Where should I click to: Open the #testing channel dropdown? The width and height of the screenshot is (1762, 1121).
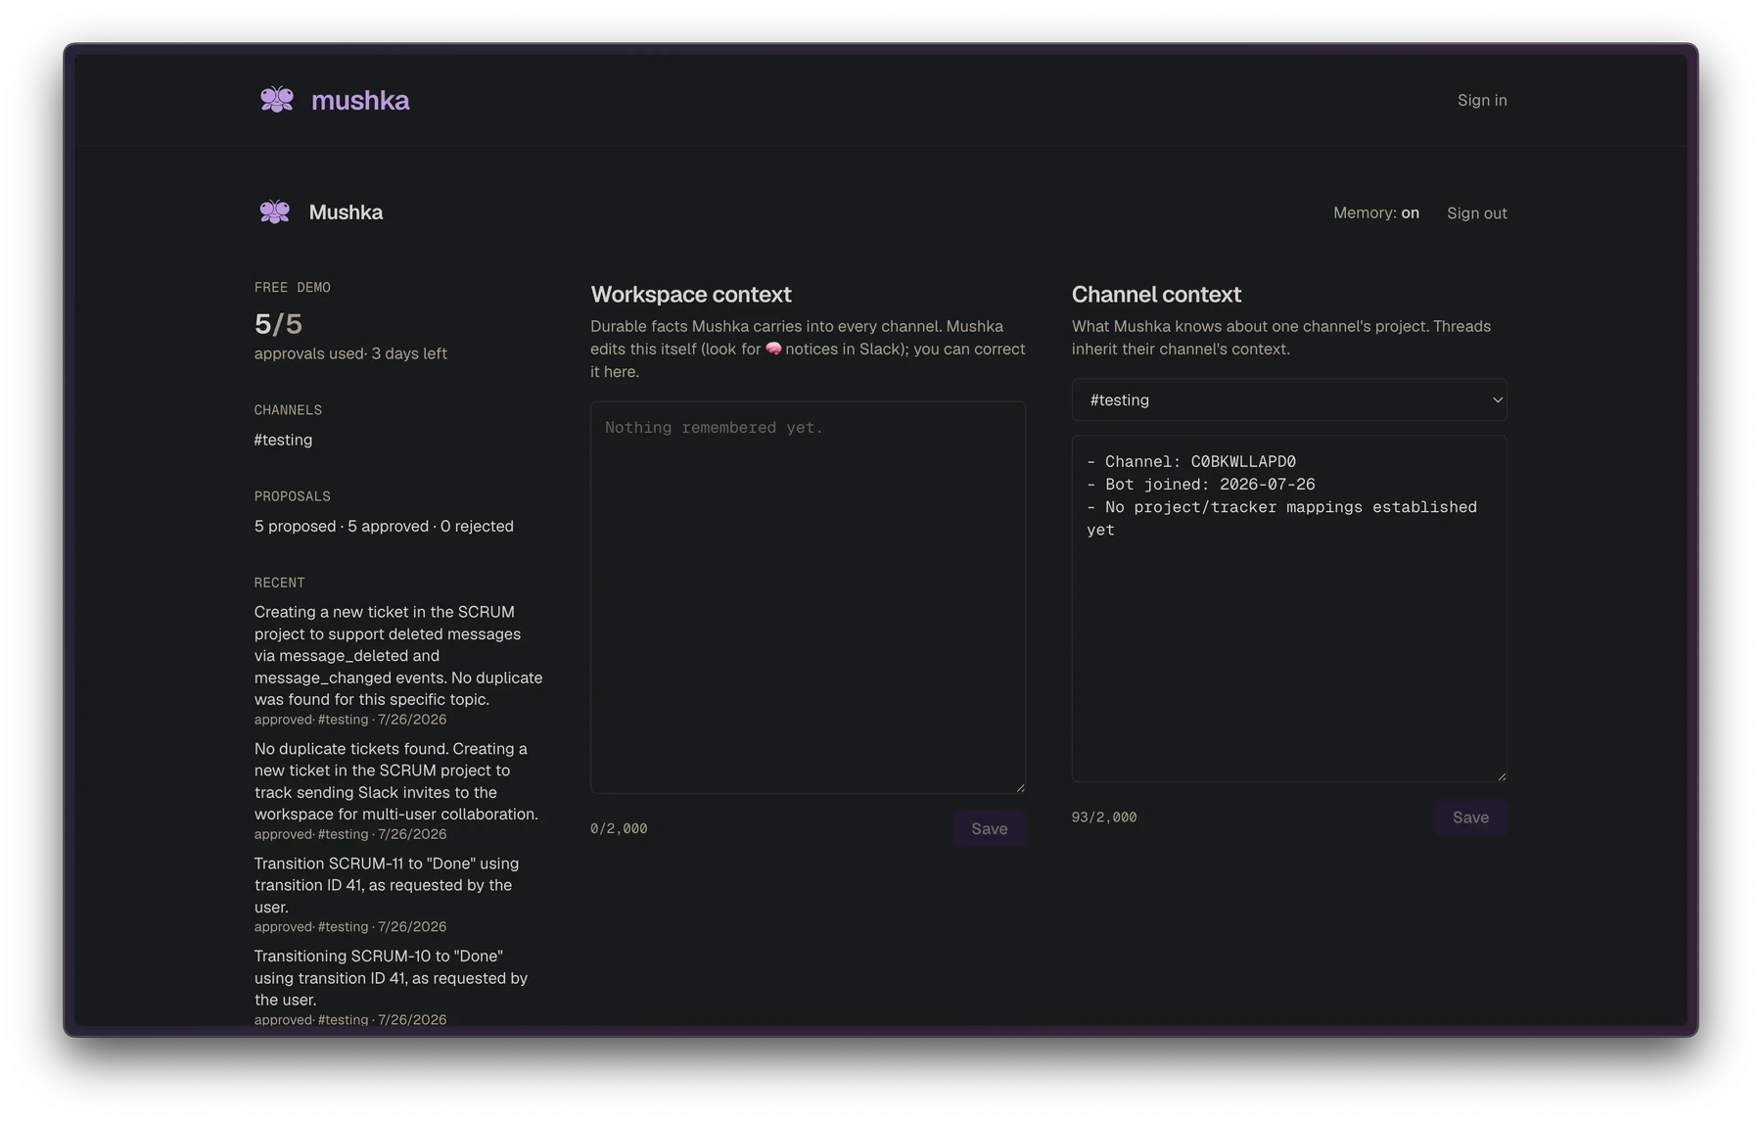pyautogui.click(x=1289, y=399)
